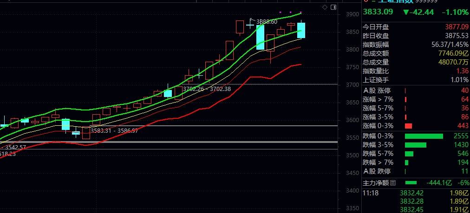
Task: Select the 今日开盘 row label
Action: coord(376,27)
